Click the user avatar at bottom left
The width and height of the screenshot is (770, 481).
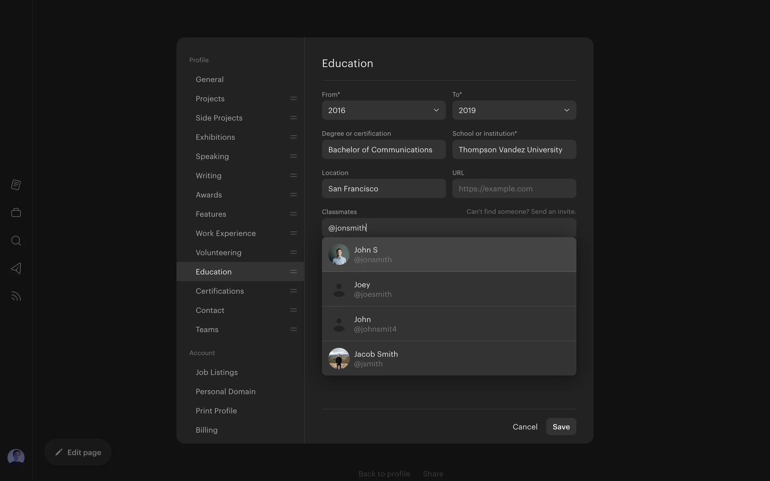coord(16,457)
